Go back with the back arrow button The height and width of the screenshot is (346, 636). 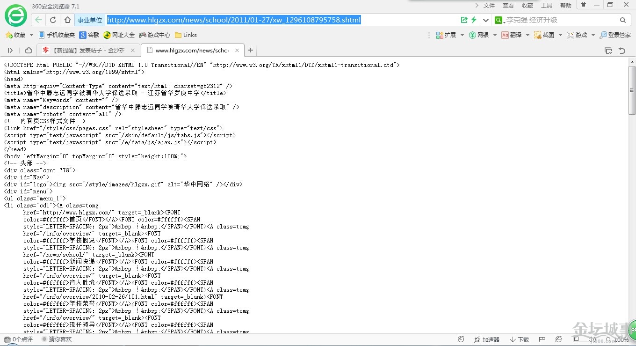[38, 20]
